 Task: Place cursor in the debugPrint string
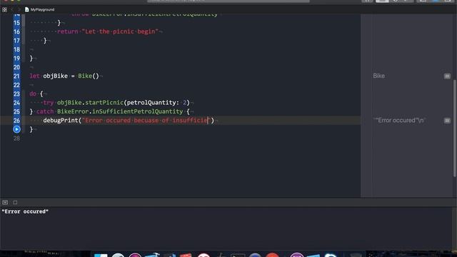point(146,121)
